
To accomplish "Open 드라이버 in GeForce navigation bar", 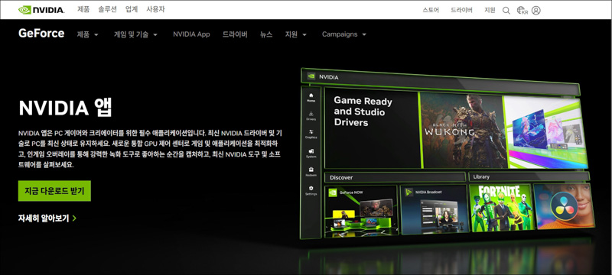I will point(235,34).
